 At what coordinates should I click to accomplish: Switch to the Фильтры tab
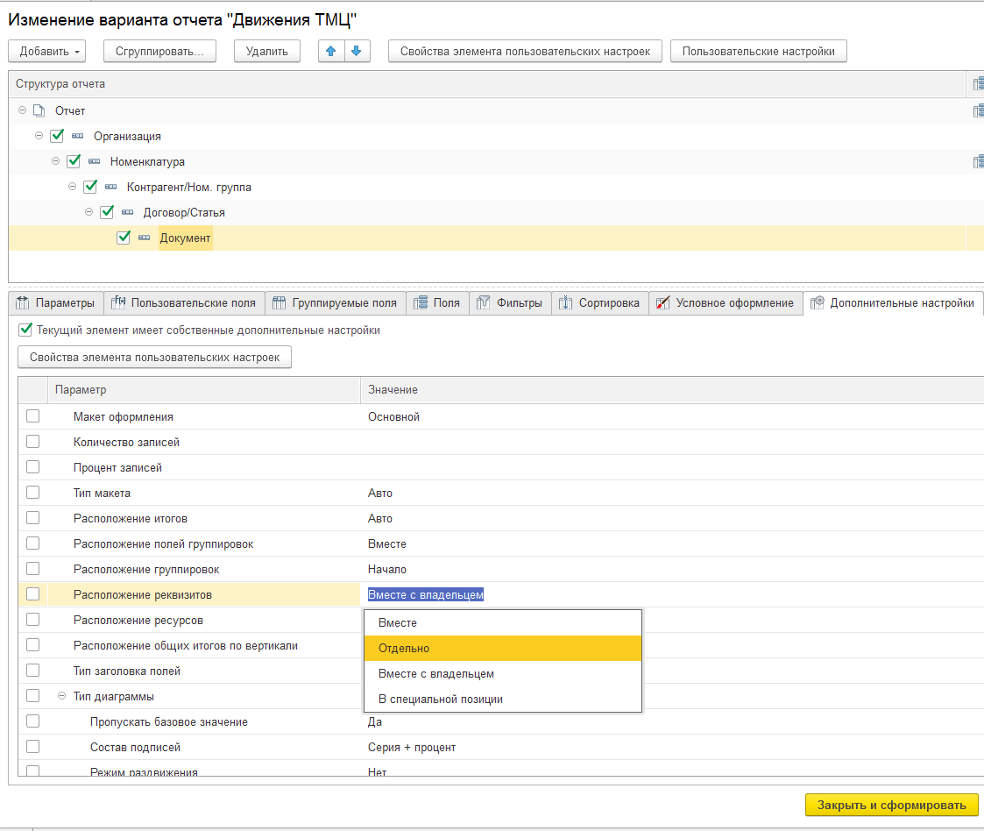511,302
